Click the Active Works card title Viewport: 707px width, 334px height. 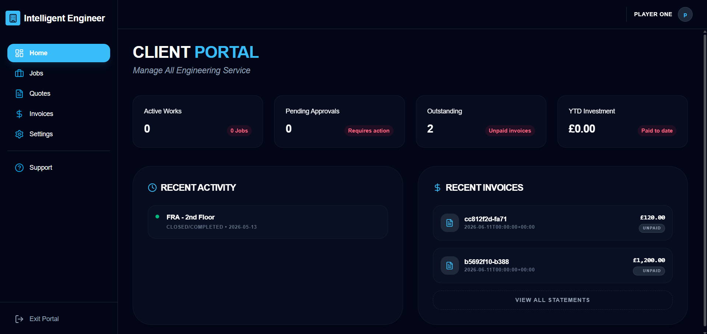(163, 111)
